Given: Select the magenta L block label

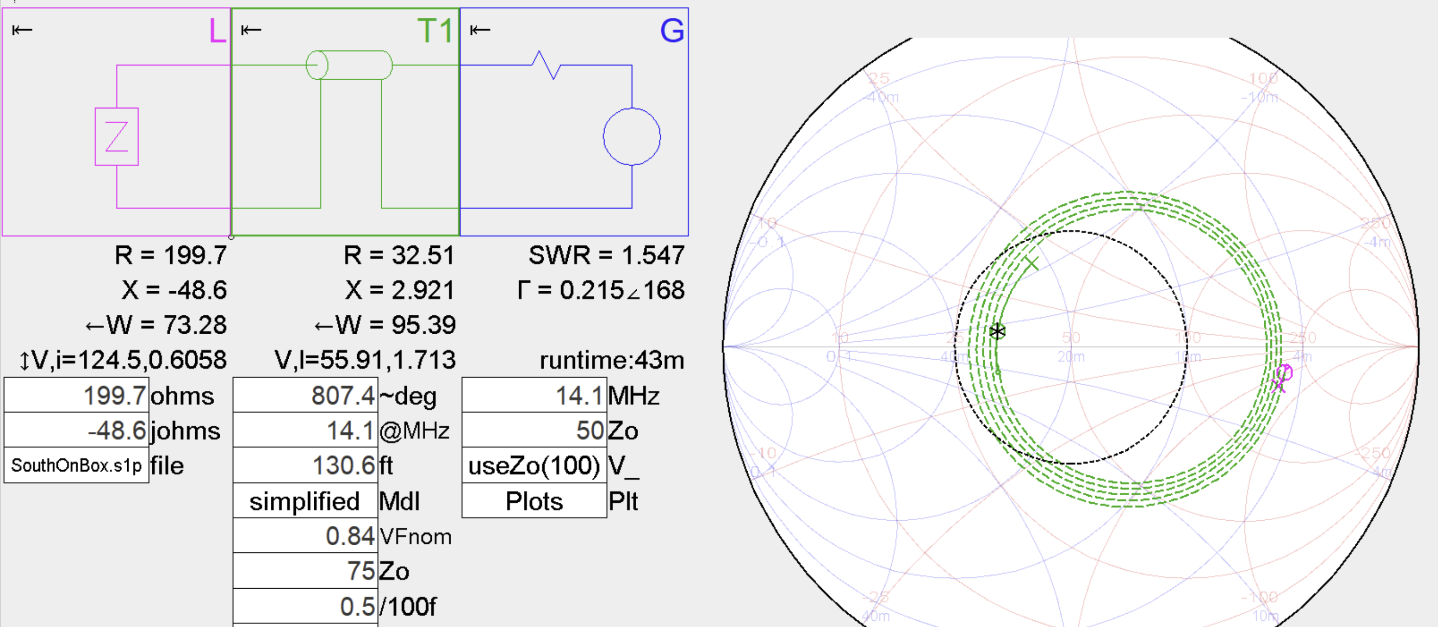Looking at the screenshot, I should pyautogui.click(x=217, y=30).
